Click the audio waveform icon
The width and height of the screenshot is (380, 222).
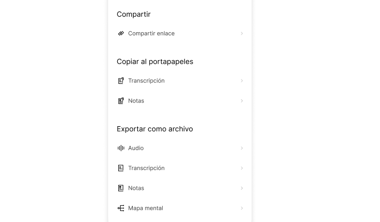click(x=121, y=148)
